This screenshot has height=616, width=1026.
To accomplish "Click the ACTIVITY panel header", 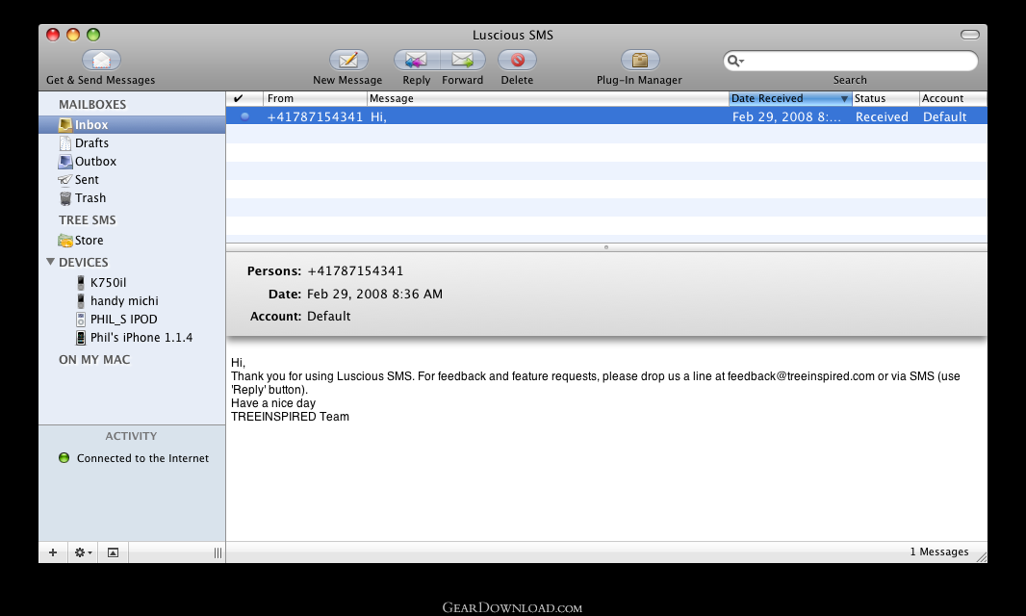I will 131,436.
